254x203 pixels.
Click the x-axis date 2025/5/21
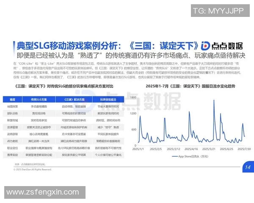coord(209,149)
